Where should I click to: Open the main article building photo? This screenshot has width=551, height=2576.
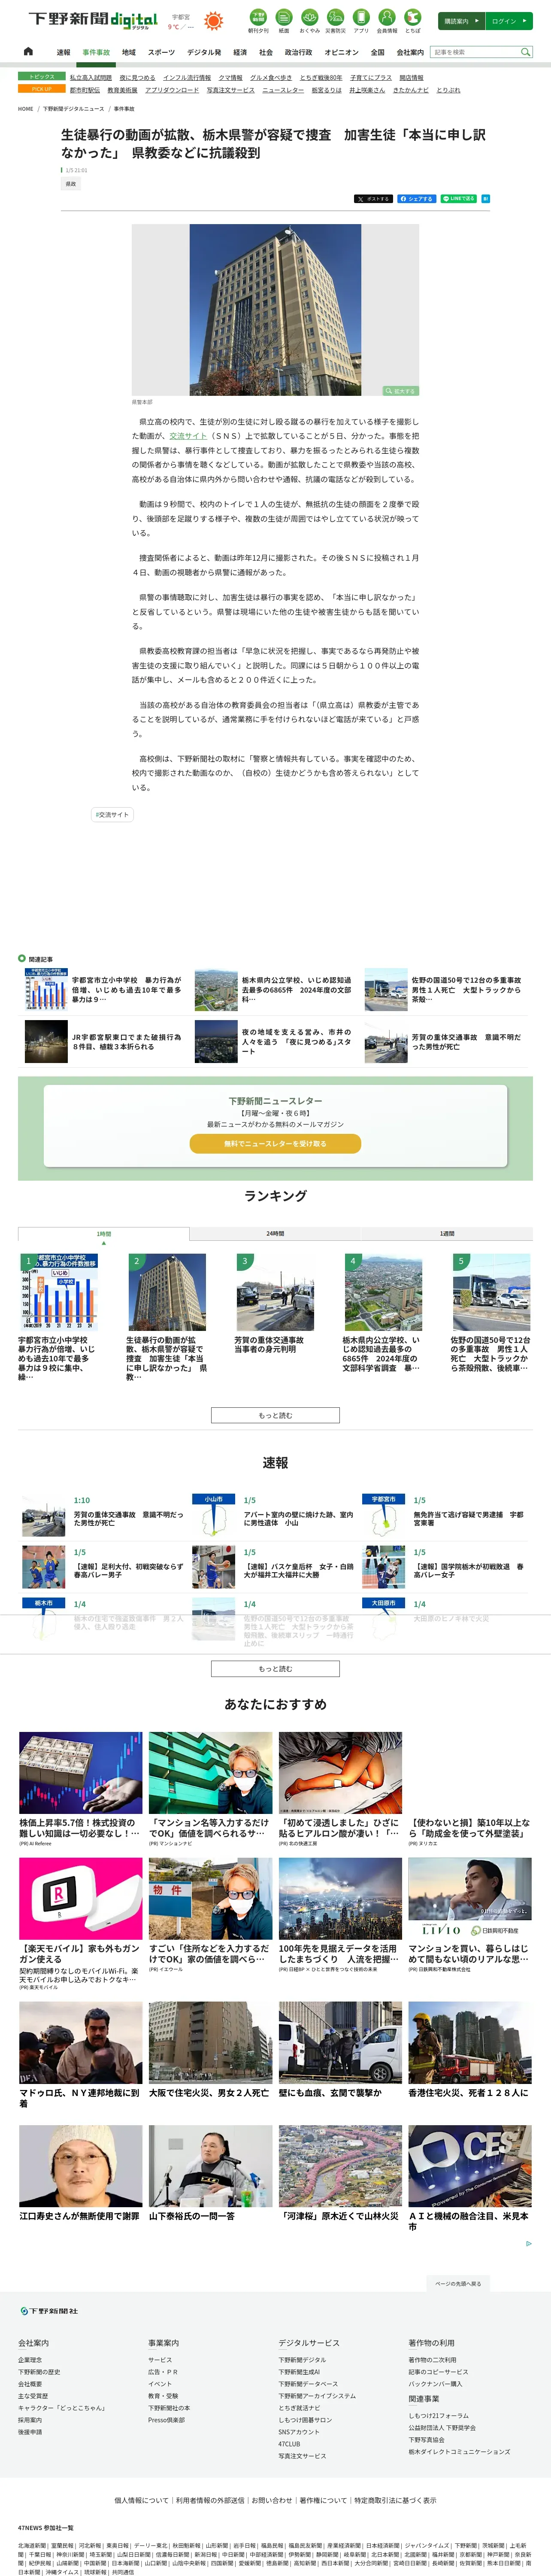coord(275,310)
